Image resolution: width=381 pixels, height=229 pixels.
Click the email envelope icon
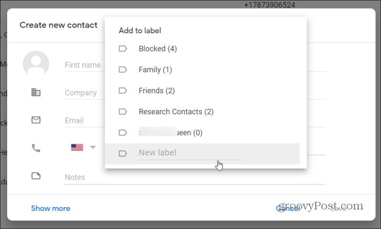36,120
